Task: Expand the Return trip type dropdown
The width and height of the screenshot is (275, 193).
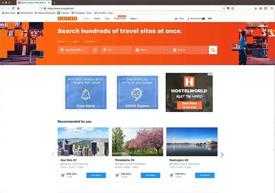Action: 62,41
